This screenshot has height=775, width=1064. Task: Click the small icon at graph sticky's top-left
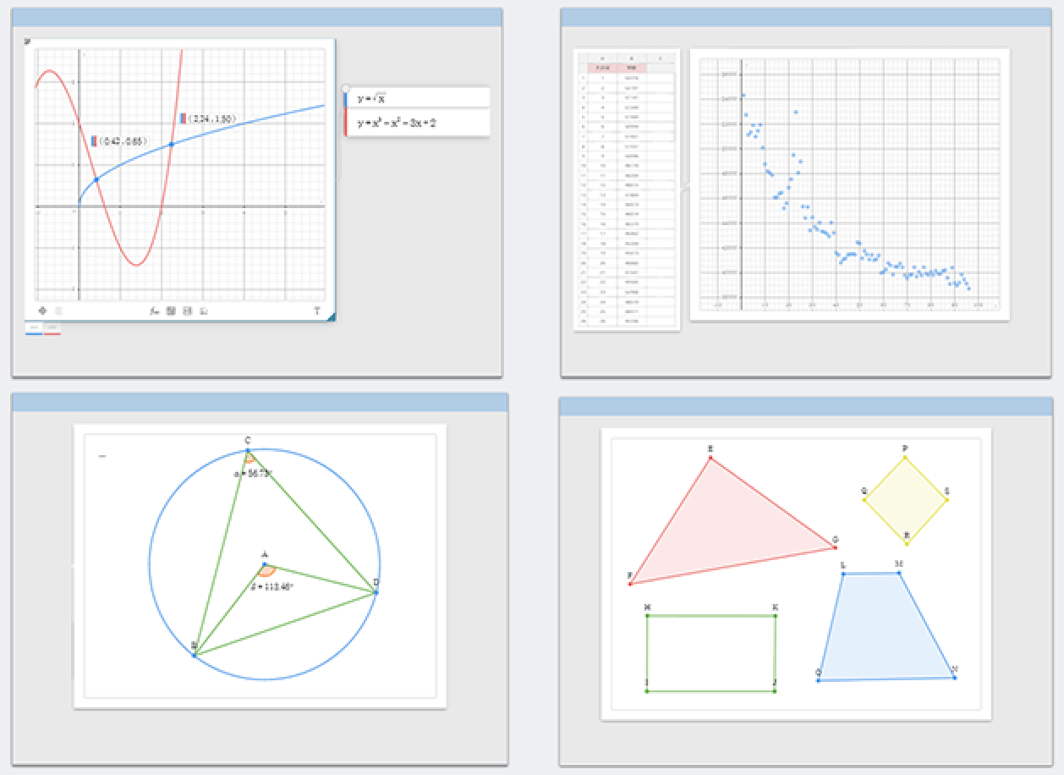28,41
